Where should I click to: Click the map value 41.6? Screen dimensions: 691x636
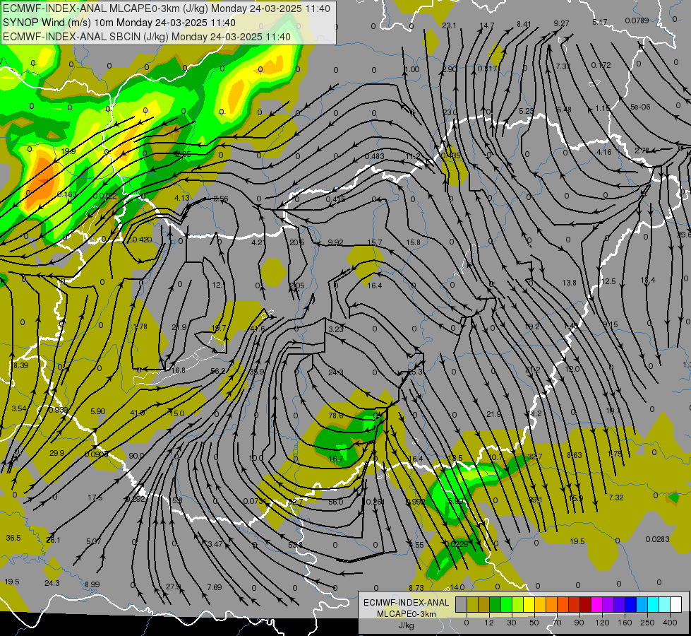point(258,329)
